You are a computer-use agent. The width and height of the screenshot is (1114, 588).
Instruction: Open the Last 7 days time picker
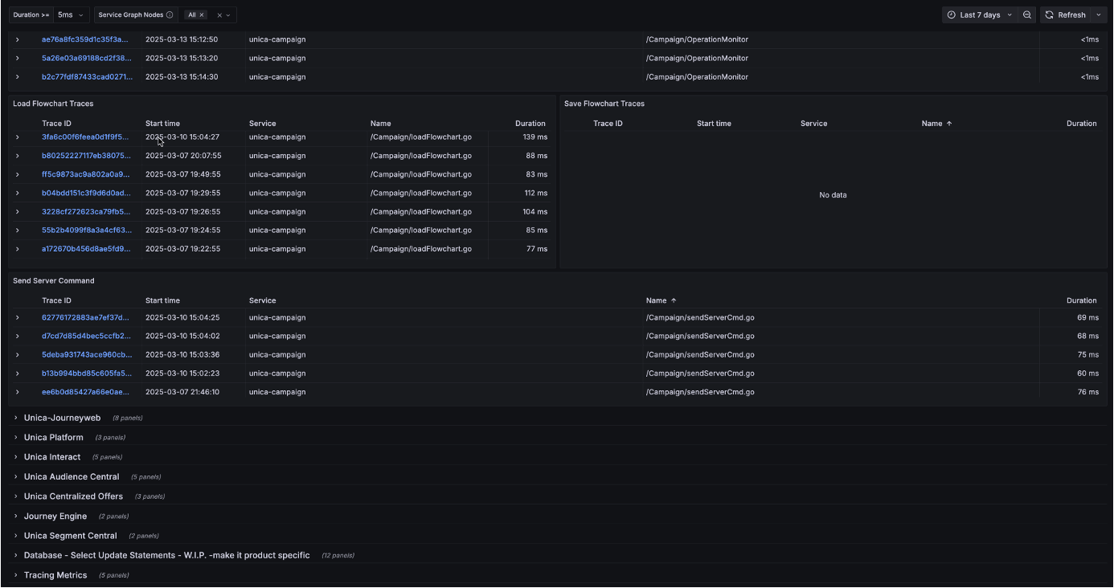click(980, 15)
